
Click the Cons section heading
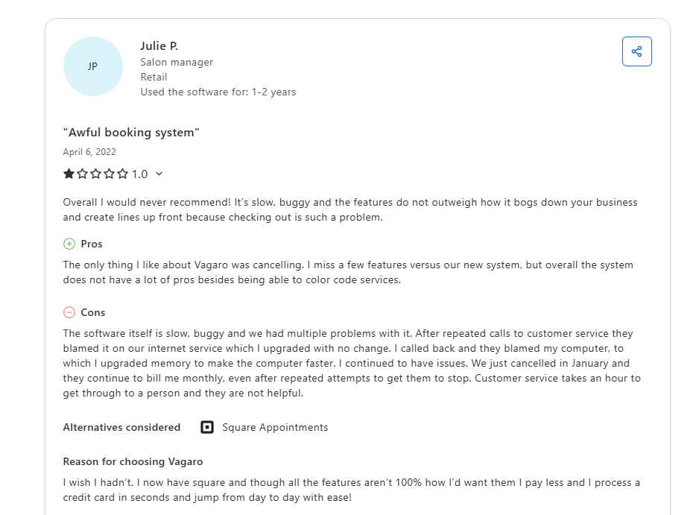pos(93,312)
